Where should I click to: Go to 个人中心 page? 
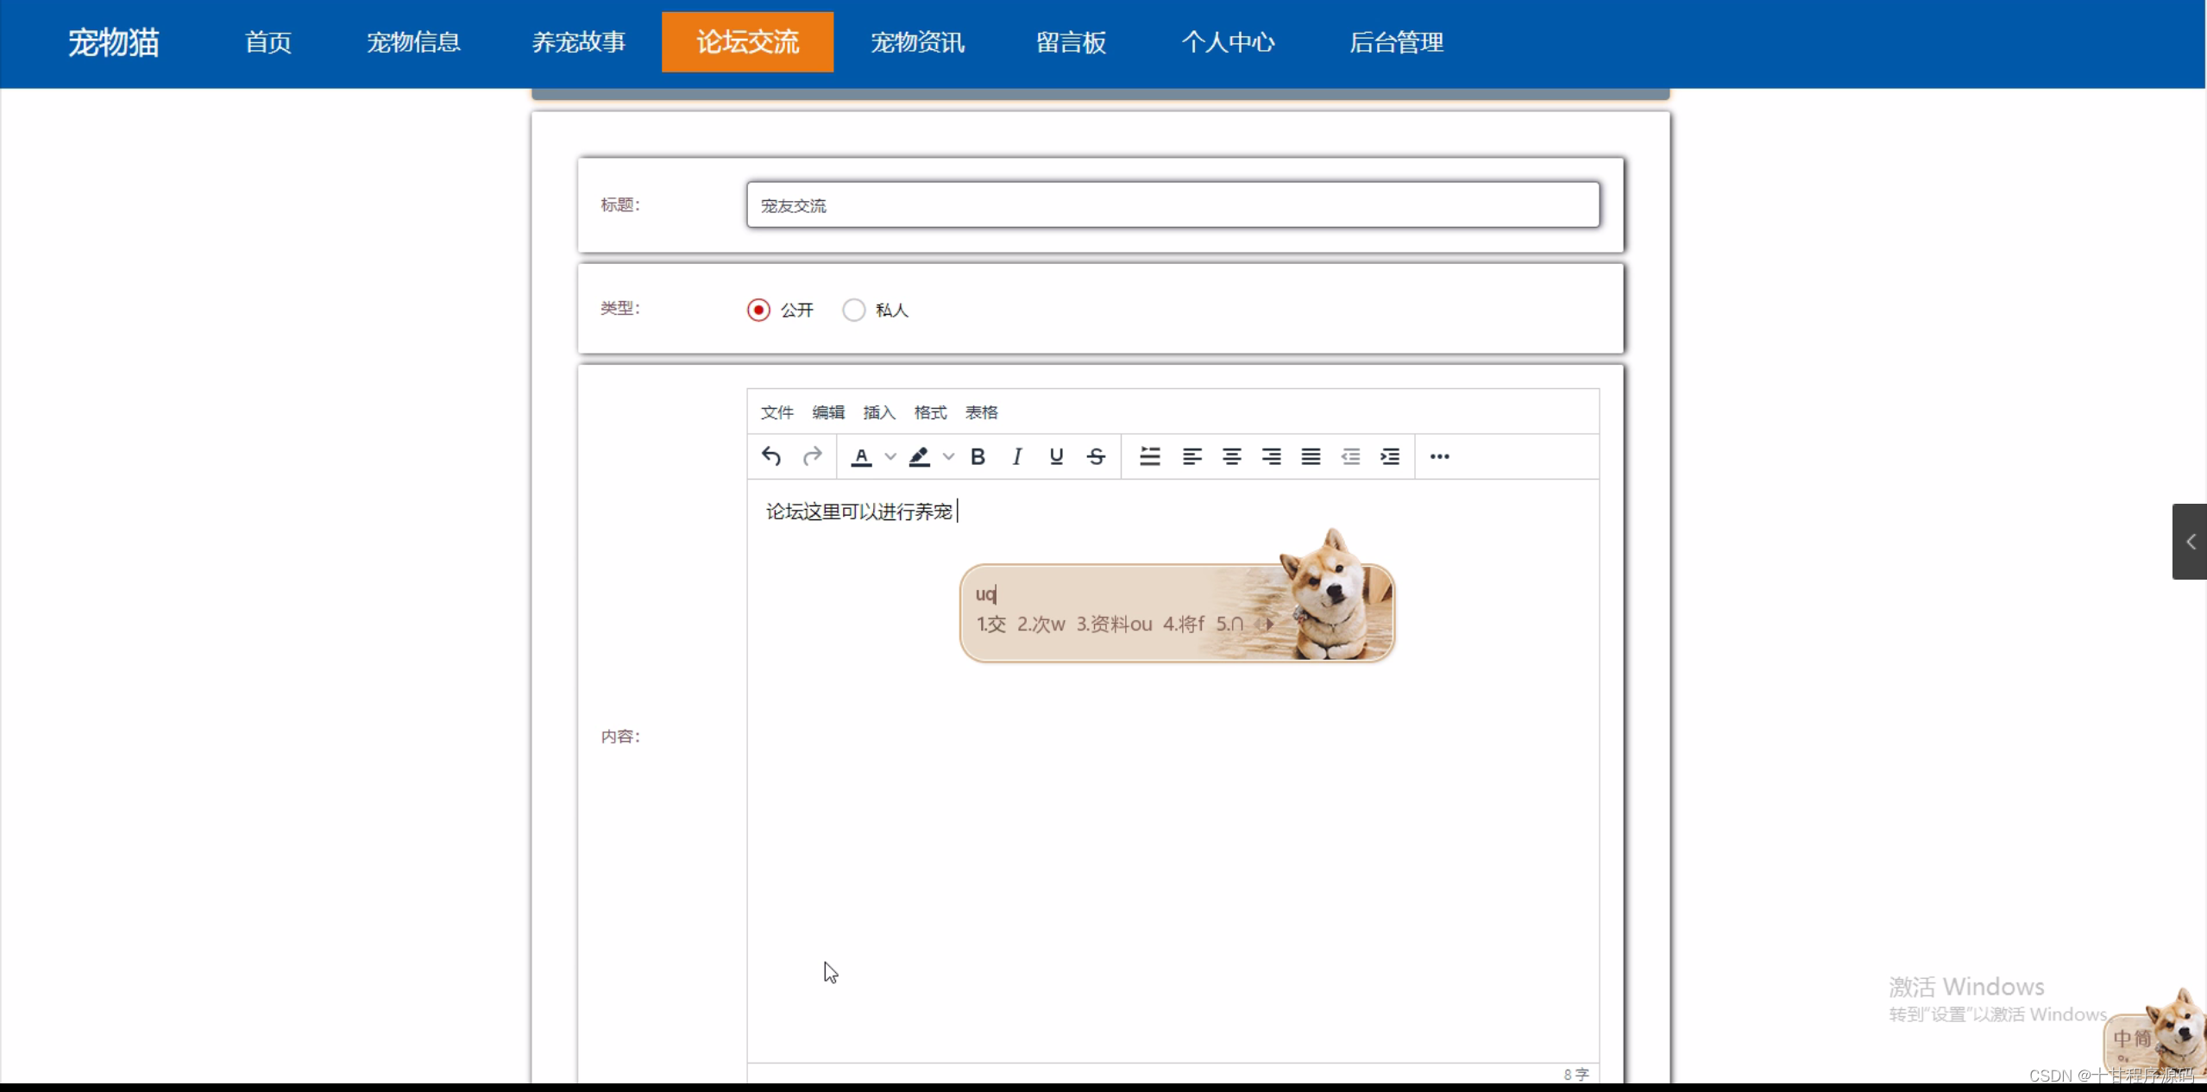[x=1227, y=41]
